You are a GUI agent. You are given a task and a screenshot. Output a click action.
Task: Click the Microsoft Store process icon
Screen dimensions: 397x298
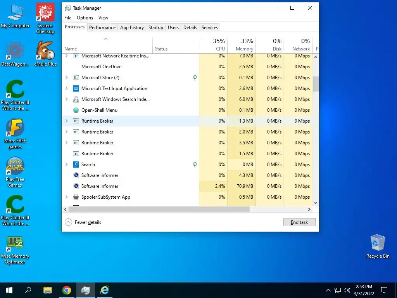(76, 78)
